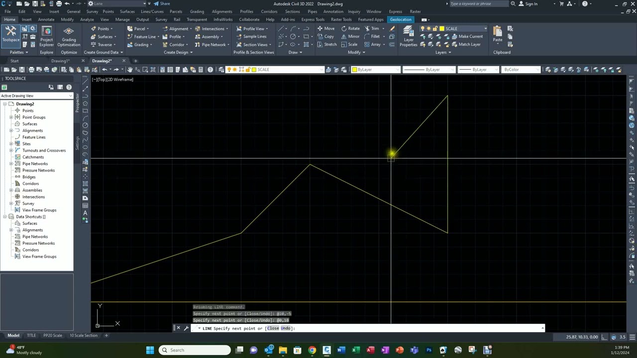The image size is (637, 358).
Task: Toggle layer on/off lightbulb in ribbon layer box
Action: point(423,28)
